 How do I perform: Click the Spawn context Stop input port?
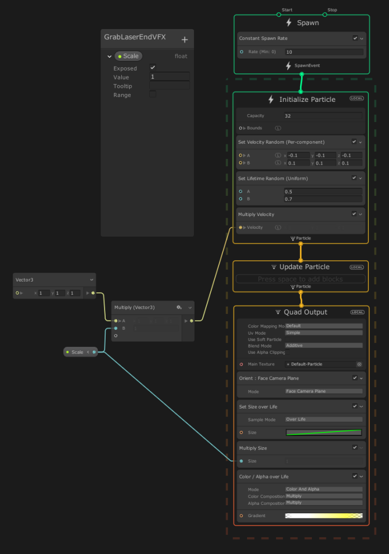(324, 15)
